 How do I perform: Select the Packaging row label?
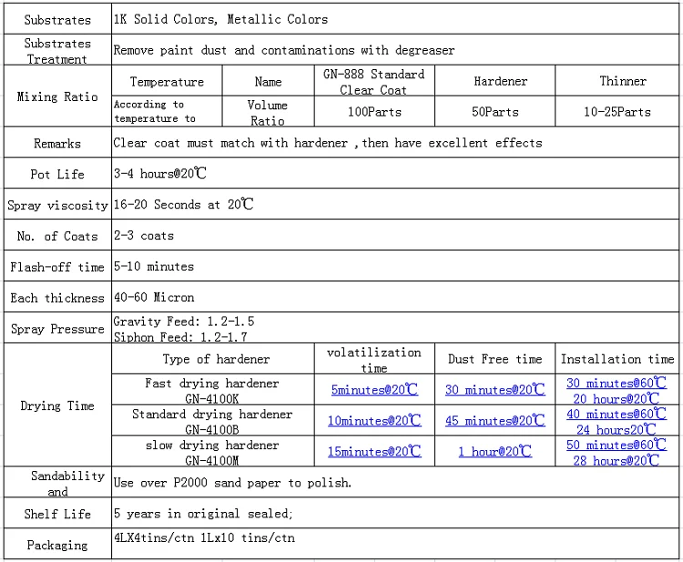pos(56,545)
